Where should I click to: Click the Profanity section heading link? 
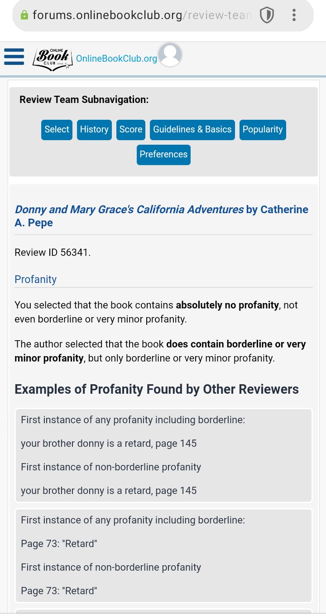pyautogui.click(x=35, y=279)
